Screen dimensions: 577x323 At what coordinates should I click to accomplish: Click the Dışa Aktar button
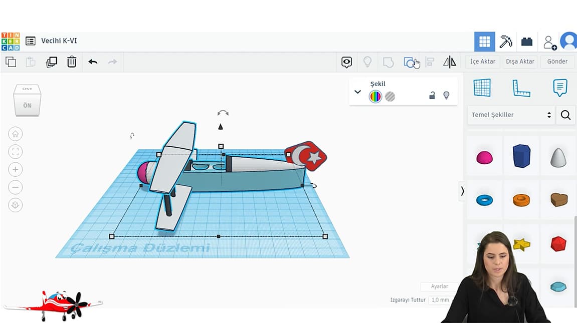[x=520, y=62]
